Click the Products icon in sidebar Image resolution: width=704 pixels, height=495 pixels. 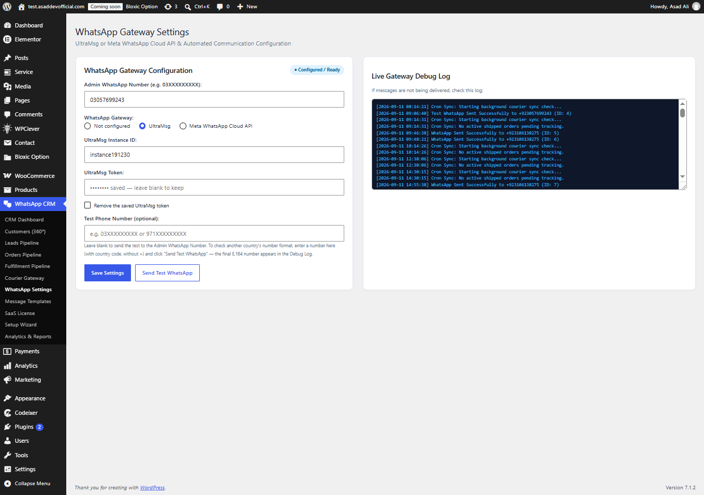pos(7,190)
